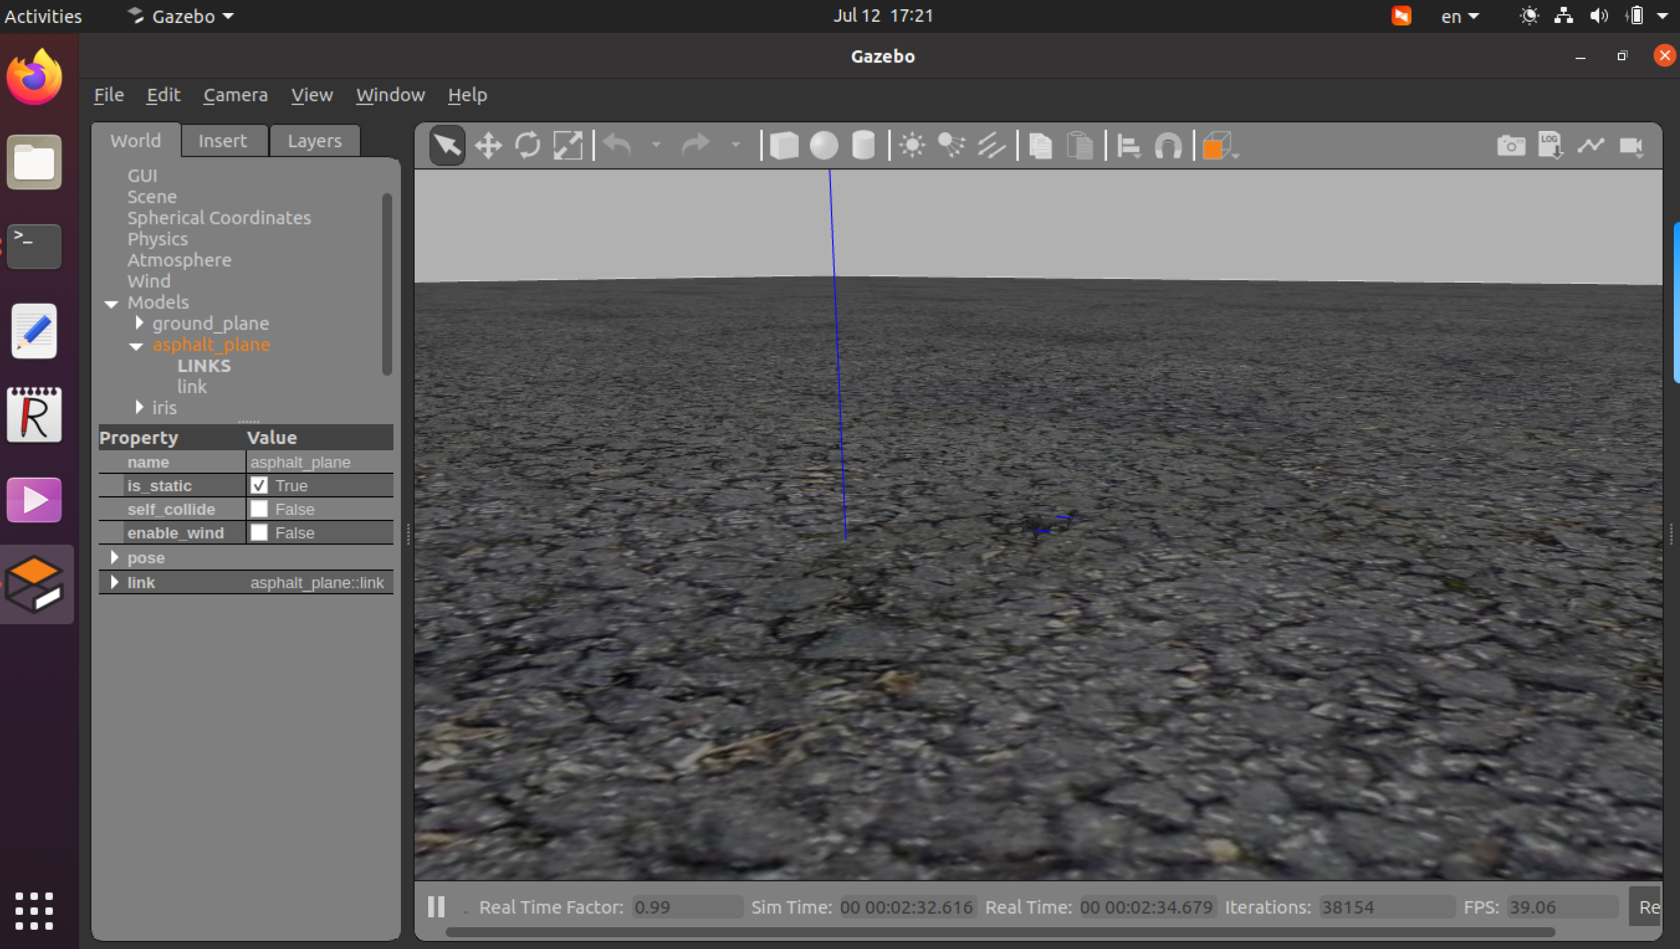Screen dimensions: 1680x949
Task: Enable enable_wind checkbox for asphalt_plane
Action: coord(258,533)
